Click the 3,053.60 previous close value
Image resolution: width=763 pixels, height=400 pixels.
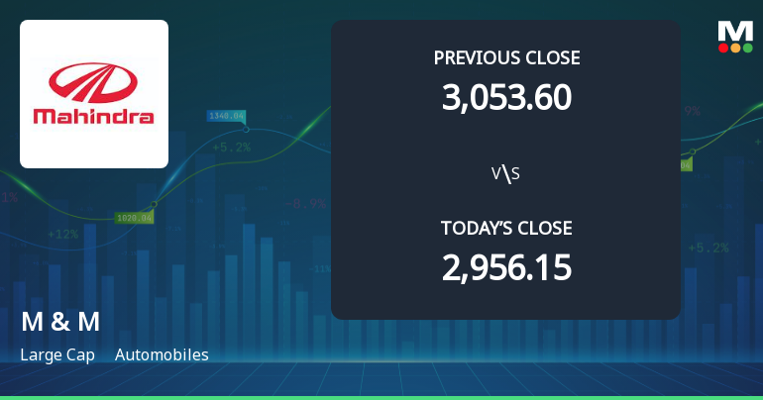506,96
